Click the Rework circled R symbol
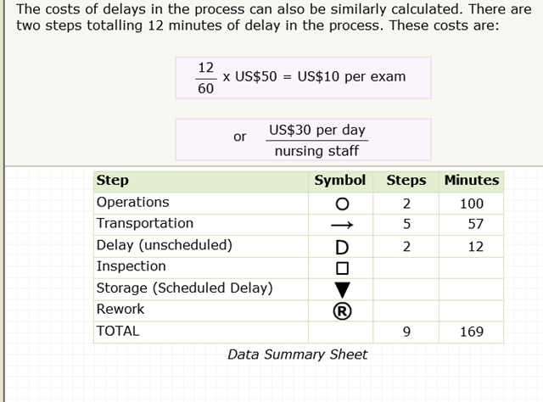Viewport: 543px width, 402px height. tap(341, 310)
